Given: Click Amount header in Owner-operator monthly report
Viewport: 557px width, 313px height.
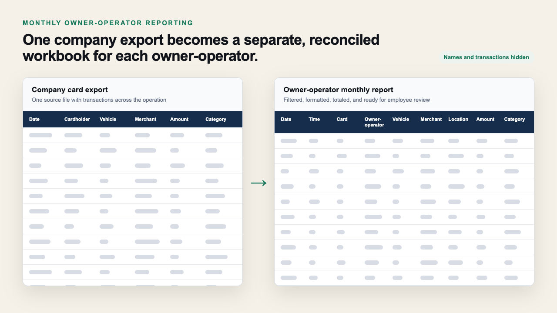Looking at the screenshot, I should click(x=485, y=119).
